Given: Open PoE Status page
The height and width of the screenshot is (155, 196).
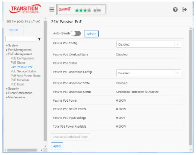Looking at the screenshot, I should click(x=18, y=63).
